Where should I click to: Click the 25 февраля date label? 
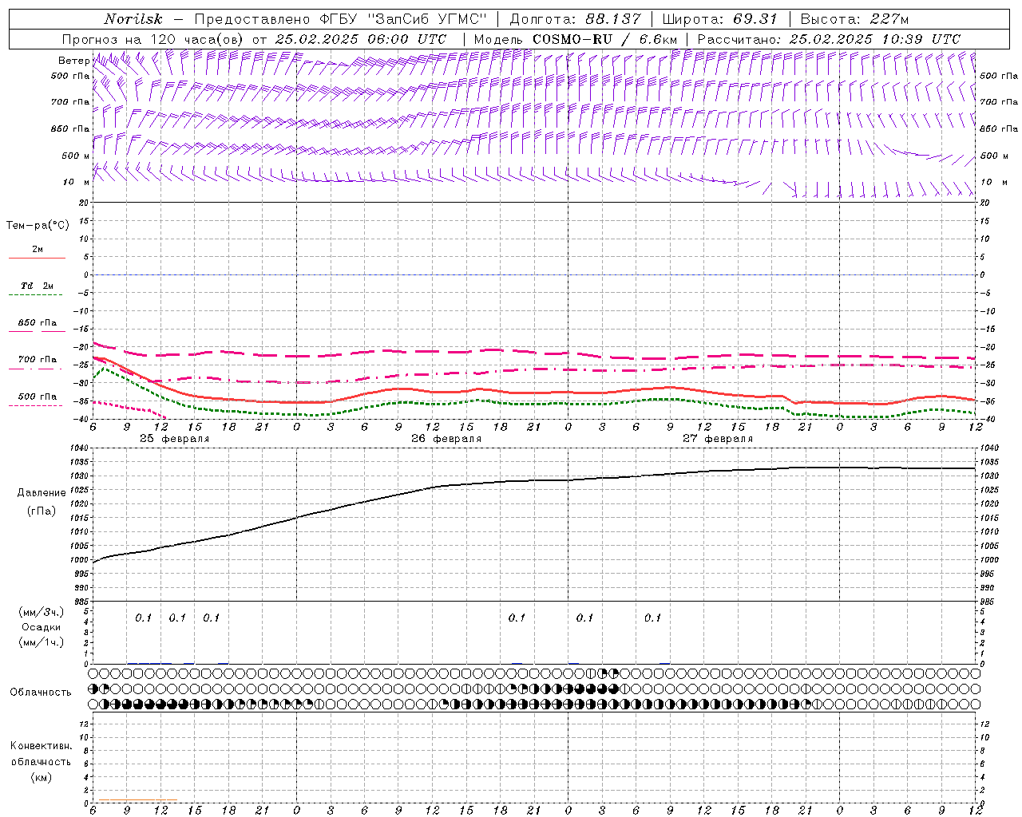click(175, 439)
